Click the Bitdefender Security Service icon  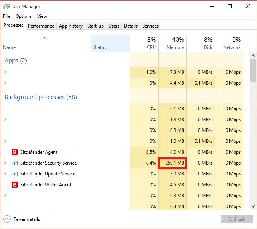15,163
